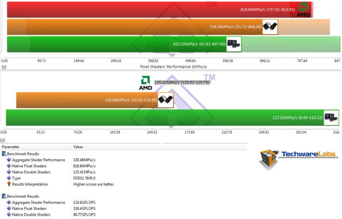Click the diamond icon beside Type
Viewport: 342px width, 219px height.
(9, 178)
